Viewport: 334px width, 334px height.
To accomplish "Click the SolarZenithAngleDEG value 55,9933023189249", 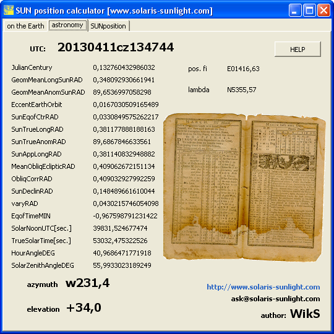I will (122, 265).
